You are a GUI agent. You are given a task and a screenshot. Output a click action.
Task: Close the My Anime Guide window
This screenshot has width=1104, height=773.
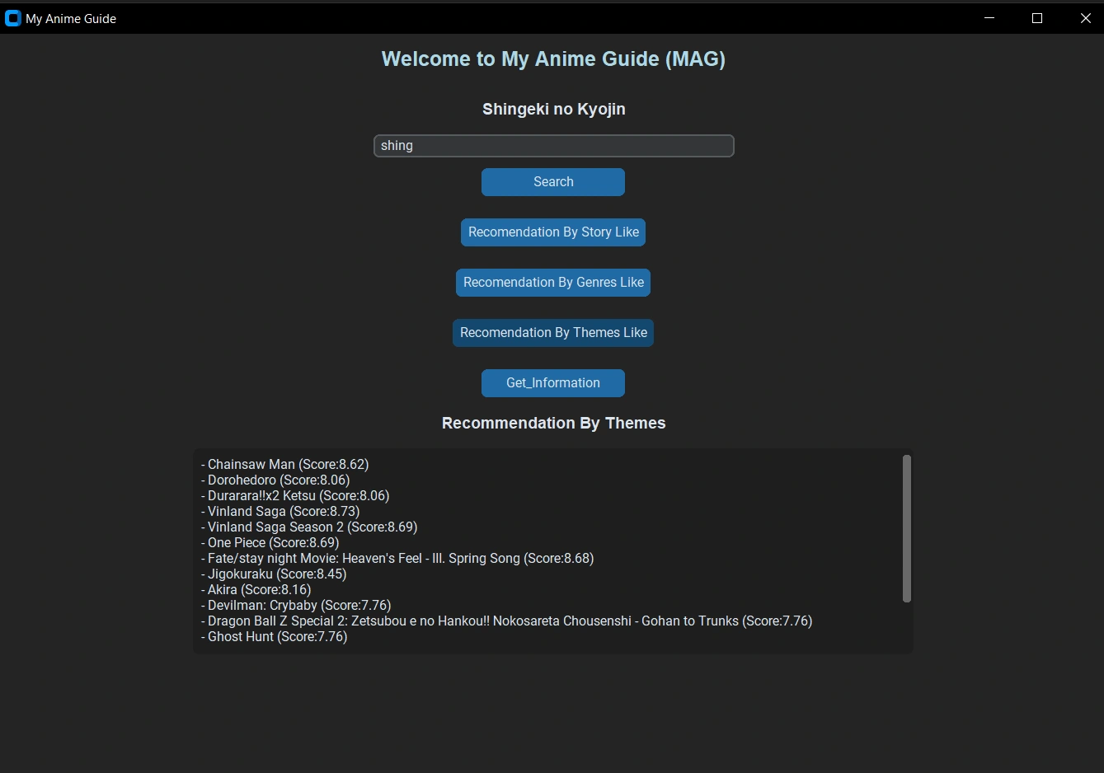[1085, 18]
